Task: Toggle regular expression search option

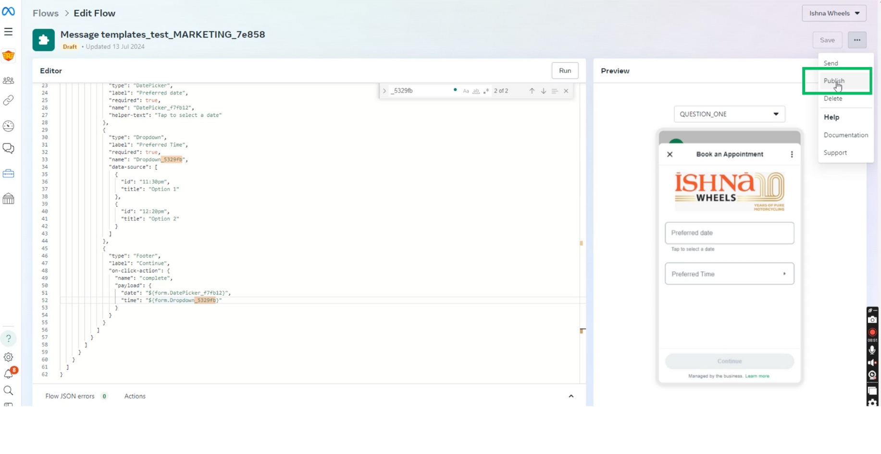Action: 486,91
